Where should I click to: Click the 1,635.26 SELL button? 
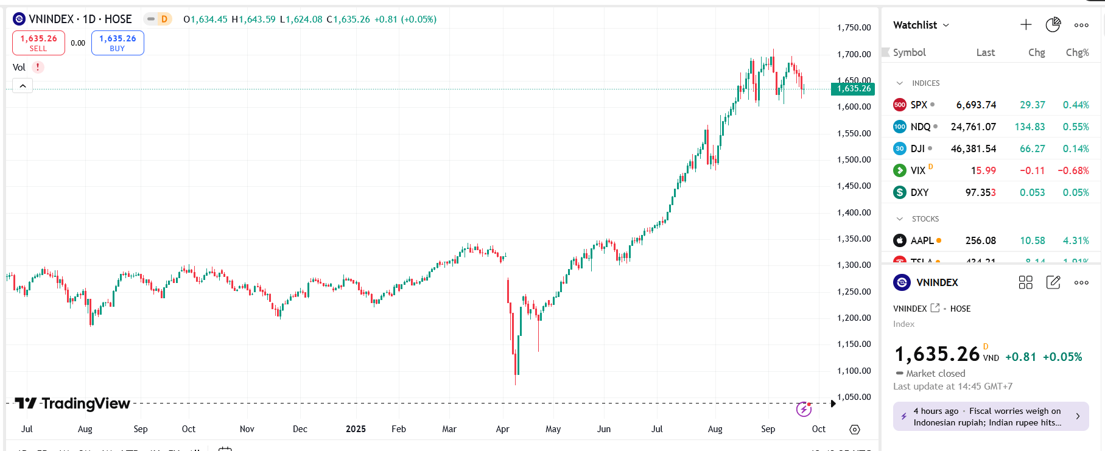[x=38, y=43]
